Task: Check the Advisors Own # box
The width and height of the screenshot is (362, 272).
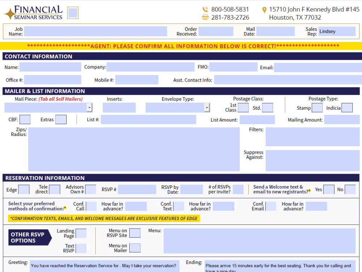Action: coord(90,189)
